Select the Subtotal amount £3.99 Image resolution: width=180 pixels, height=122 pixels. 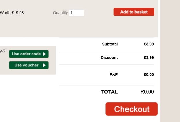coord(149,44)
